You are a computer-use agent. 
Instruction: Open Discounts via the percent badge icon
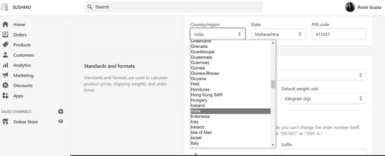(x=5, y=85)
